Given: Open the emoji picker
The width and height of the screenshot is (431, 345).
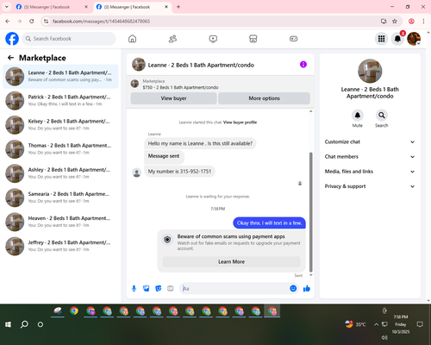Looking at the screenshot, I should click(293, 288).
